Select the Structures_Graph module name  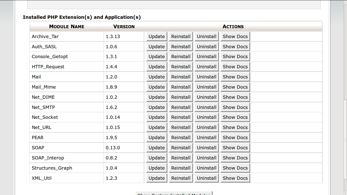tap(52, 168)
